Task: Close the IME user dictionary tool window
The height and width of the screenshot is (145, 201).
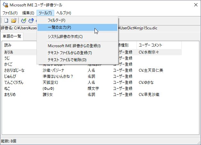Action: point(196,5)
